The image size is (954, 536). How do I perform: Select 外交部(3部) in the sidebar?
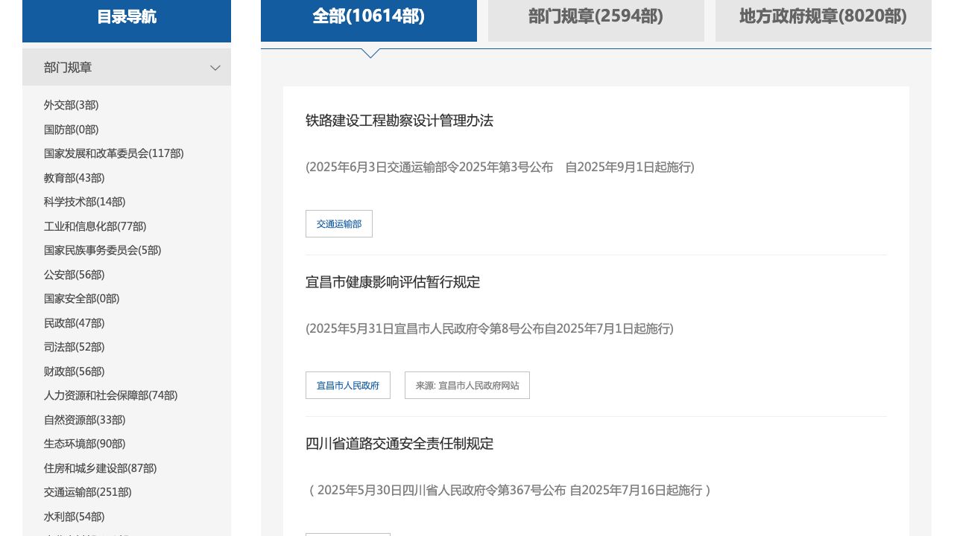point(71,105)
